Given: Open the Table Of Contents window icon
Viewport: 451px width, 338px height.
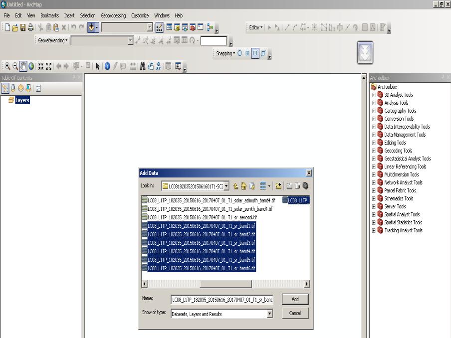Looking at the screenshot, I should [x=169, y=27].
